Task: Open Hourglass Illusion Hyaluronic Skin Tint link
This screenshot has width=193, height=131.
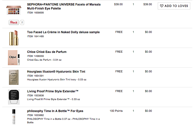Action: click(x=56, y=72)
